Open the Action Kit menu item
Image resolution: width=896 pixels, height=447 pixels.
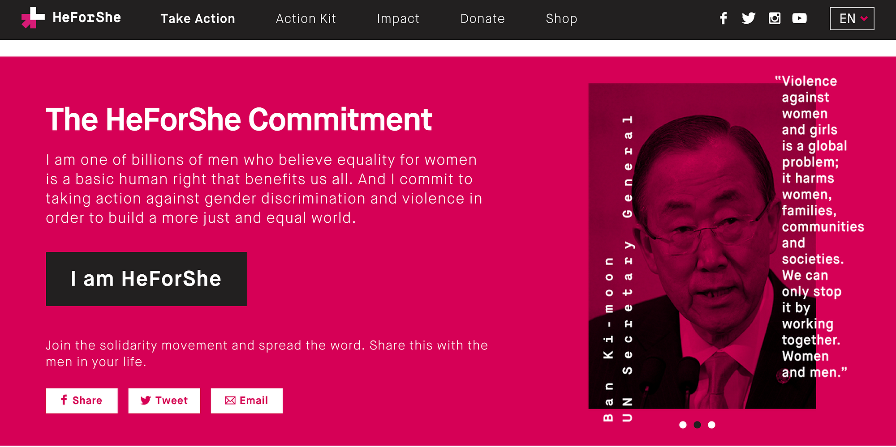306,18
